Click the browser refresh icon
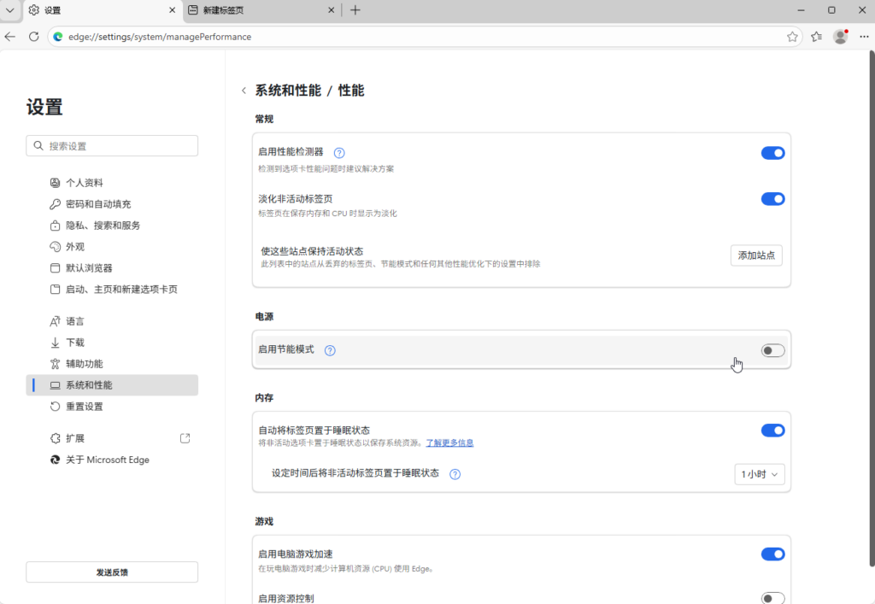The width and height of the screenshot is (875, 604). point(34,37)
